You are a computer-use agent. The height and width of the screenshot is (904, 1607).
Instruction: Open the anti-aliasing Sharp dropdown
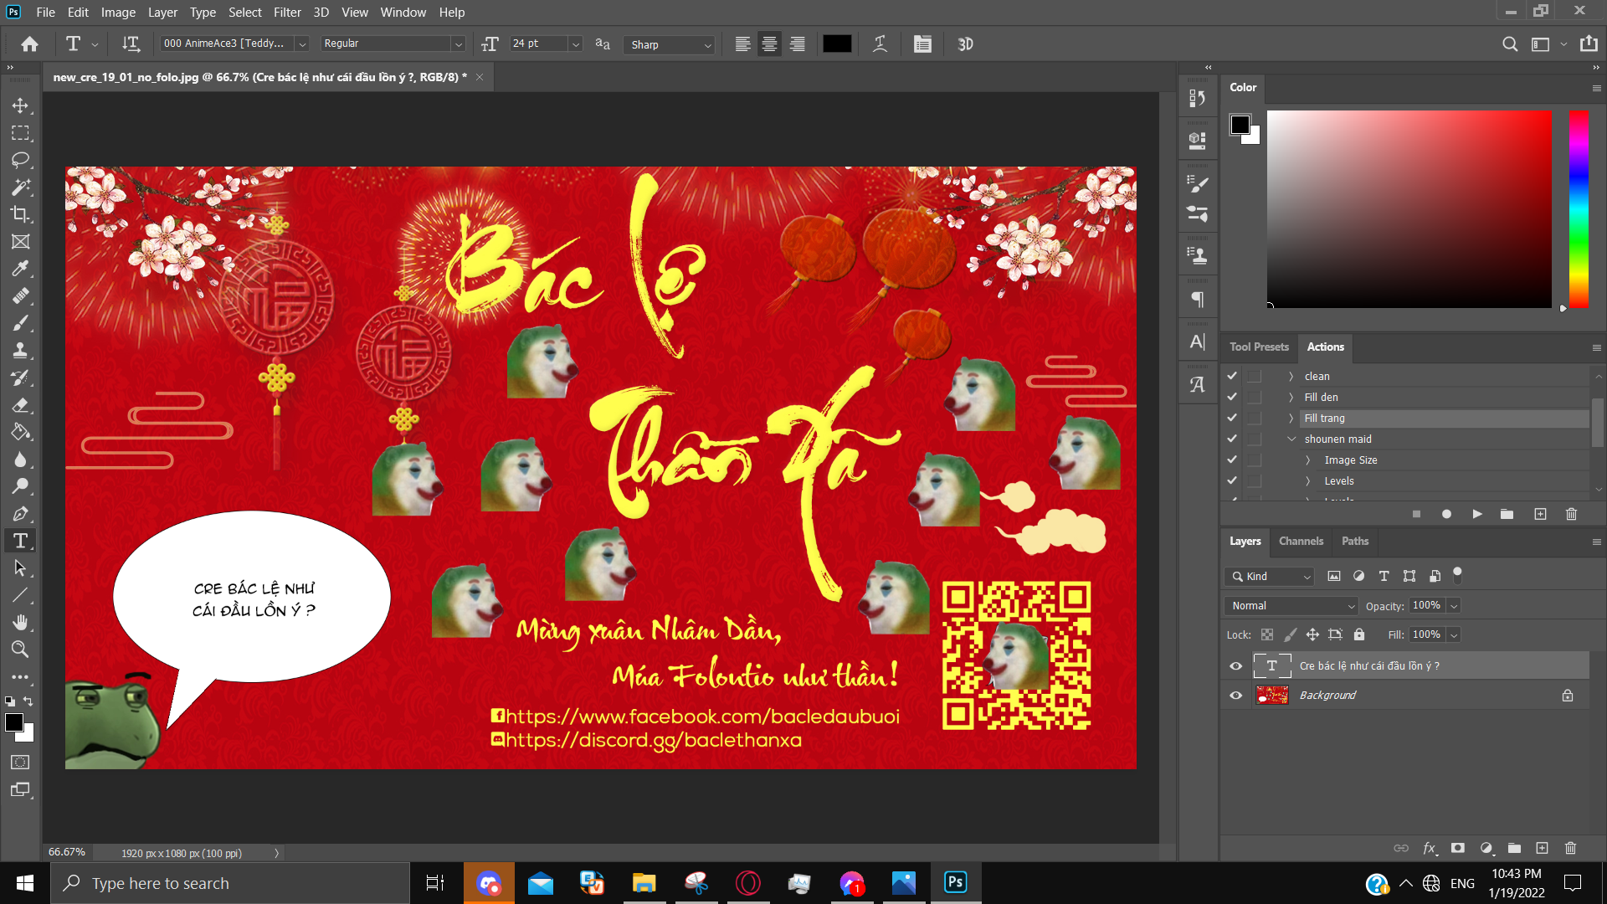(670, 44)
